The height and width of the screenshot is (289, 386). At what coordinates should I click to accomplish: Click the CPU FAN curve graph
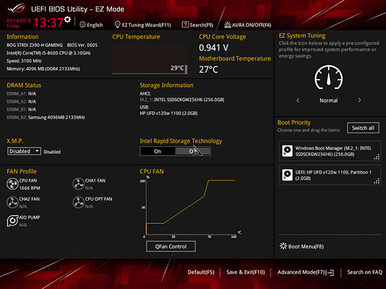[191, 207]
